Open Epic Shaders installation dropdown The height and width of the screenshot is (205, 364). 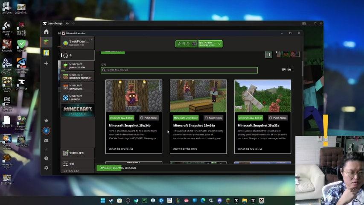tap(210, 44)
